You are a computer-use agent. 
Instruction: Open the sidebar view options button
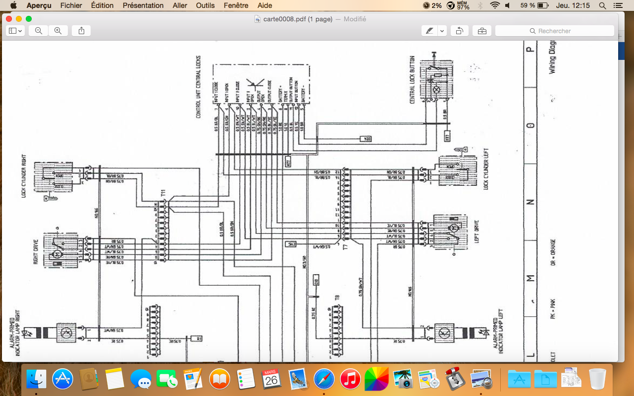click(x=15, y=31)
